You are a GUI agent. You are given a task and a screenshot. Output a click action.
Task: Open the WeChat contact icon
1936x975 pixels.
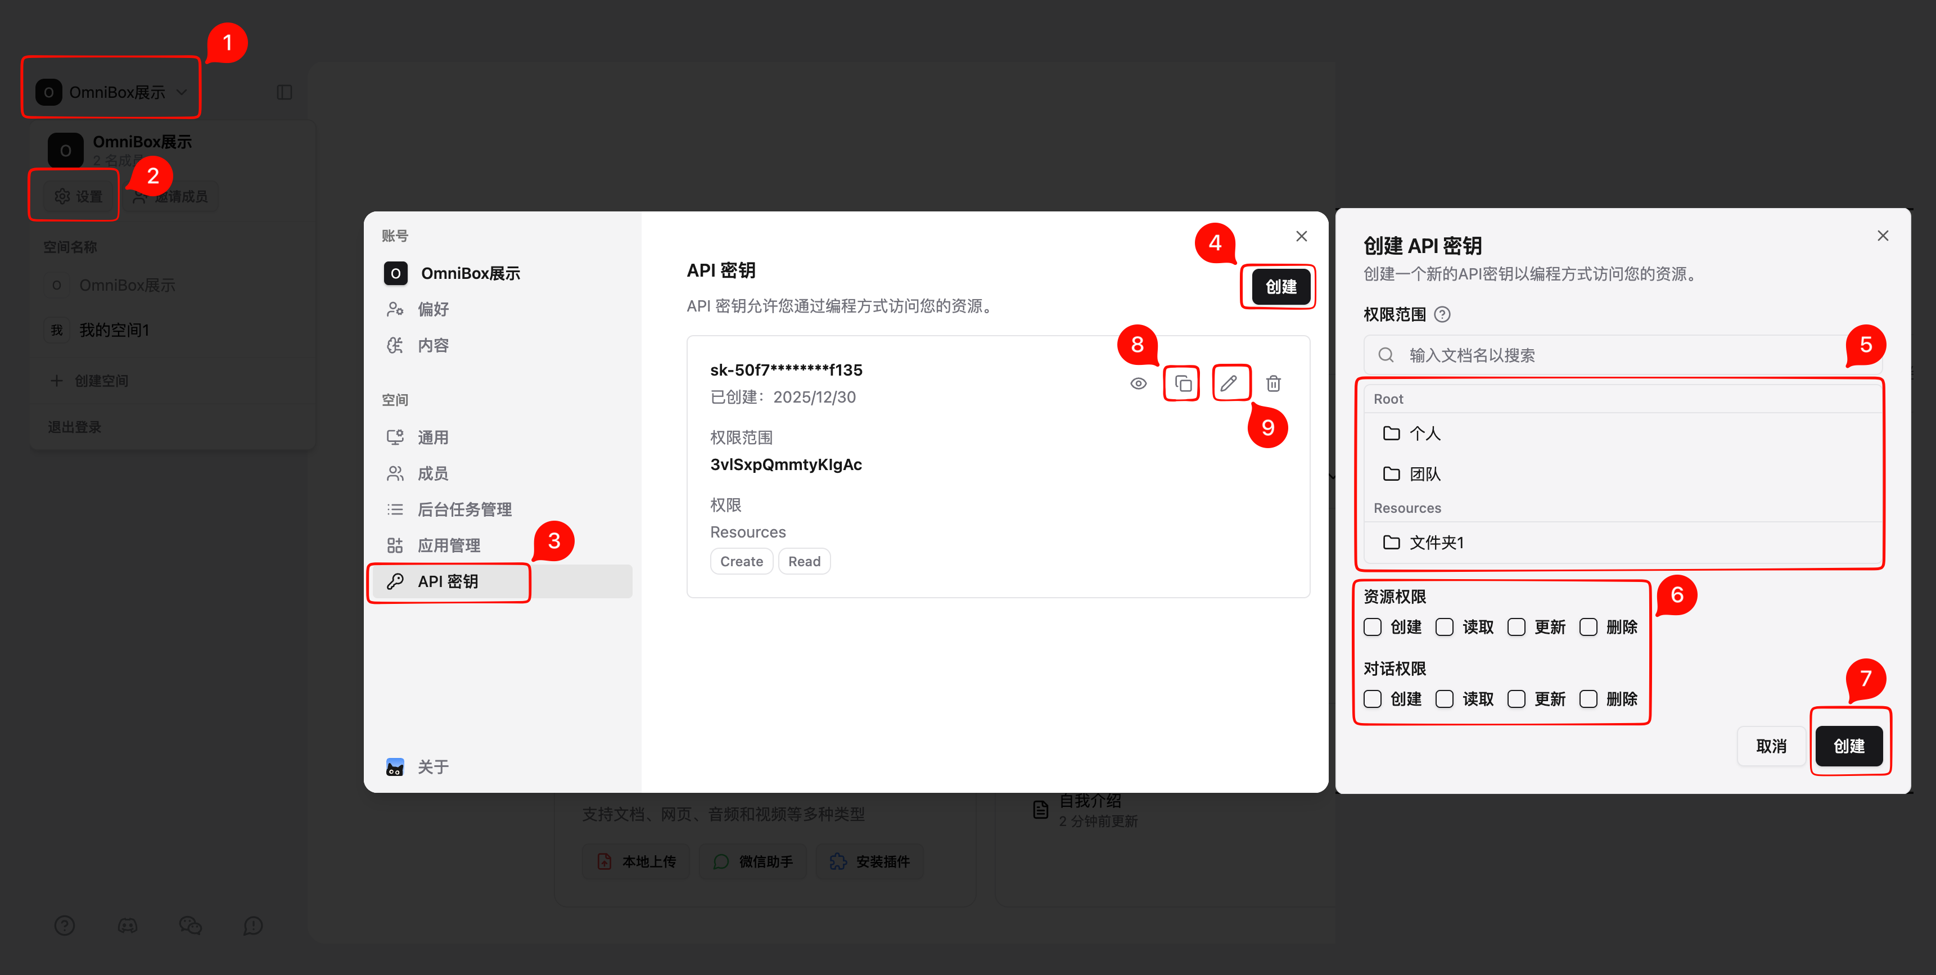[x=190, y=926]
